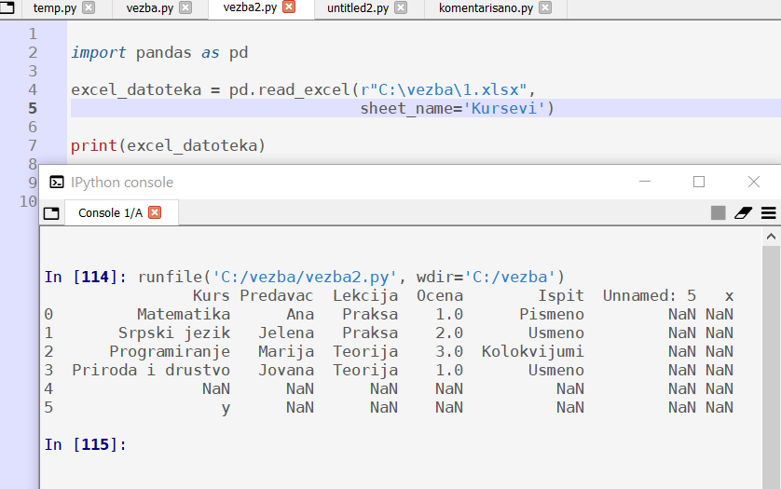Click the console scrollbar up arrow
This screenshot has height=489, width=781.
pyautogui.click(x=771, y=237)
